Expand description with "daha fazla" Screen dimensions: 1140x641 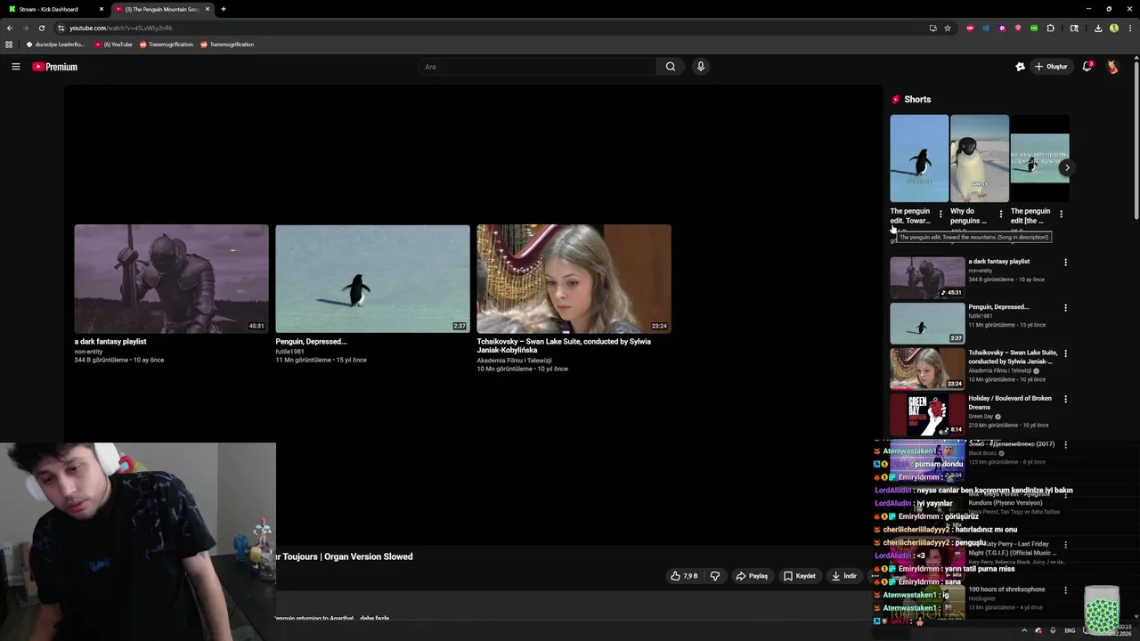[374, 618]
